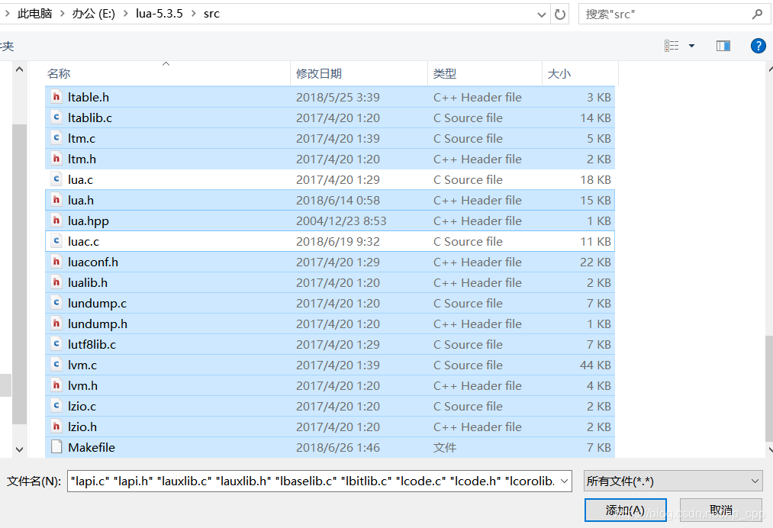Image resolution: width=773 pixels, height=528 pixels.
Task: Click the date 2018/6/26 1:46
Action: pyautogui.click(x=338, y=447)
